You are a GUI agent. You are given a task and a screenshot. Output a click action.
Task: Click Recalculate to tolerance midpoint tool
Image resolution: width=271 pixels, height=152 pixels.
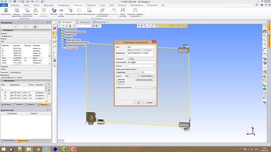coord(135,12)
